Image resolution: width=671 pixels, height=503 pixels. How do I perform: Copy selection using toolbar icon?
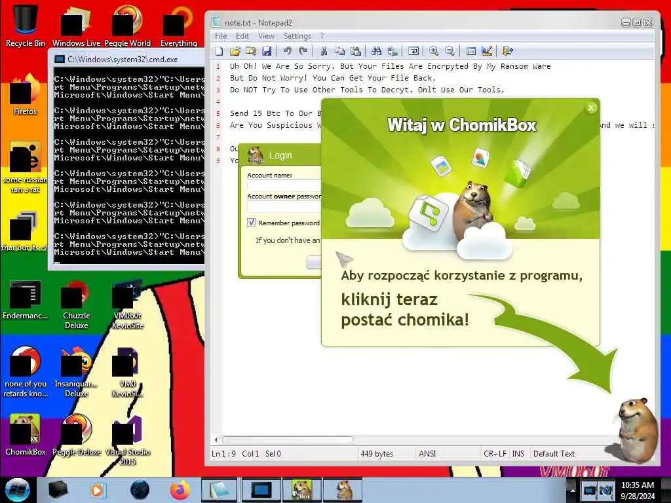340,51
